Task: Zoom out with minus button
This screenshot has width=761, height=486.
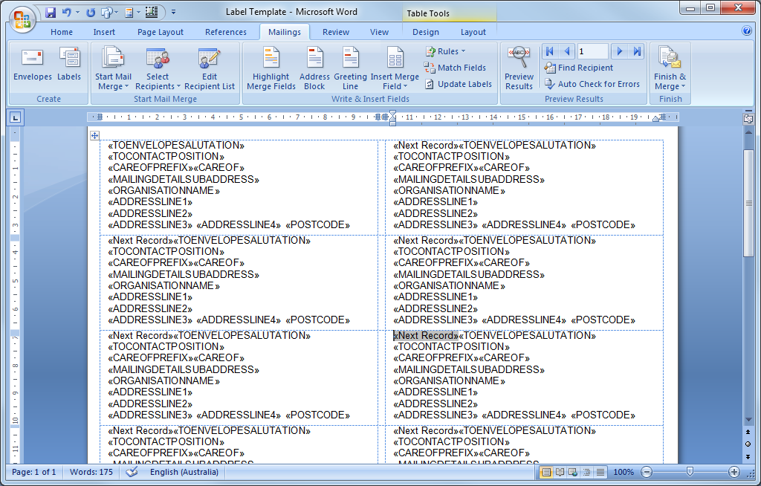Action: pyautogui.click(x=647, y=472)
